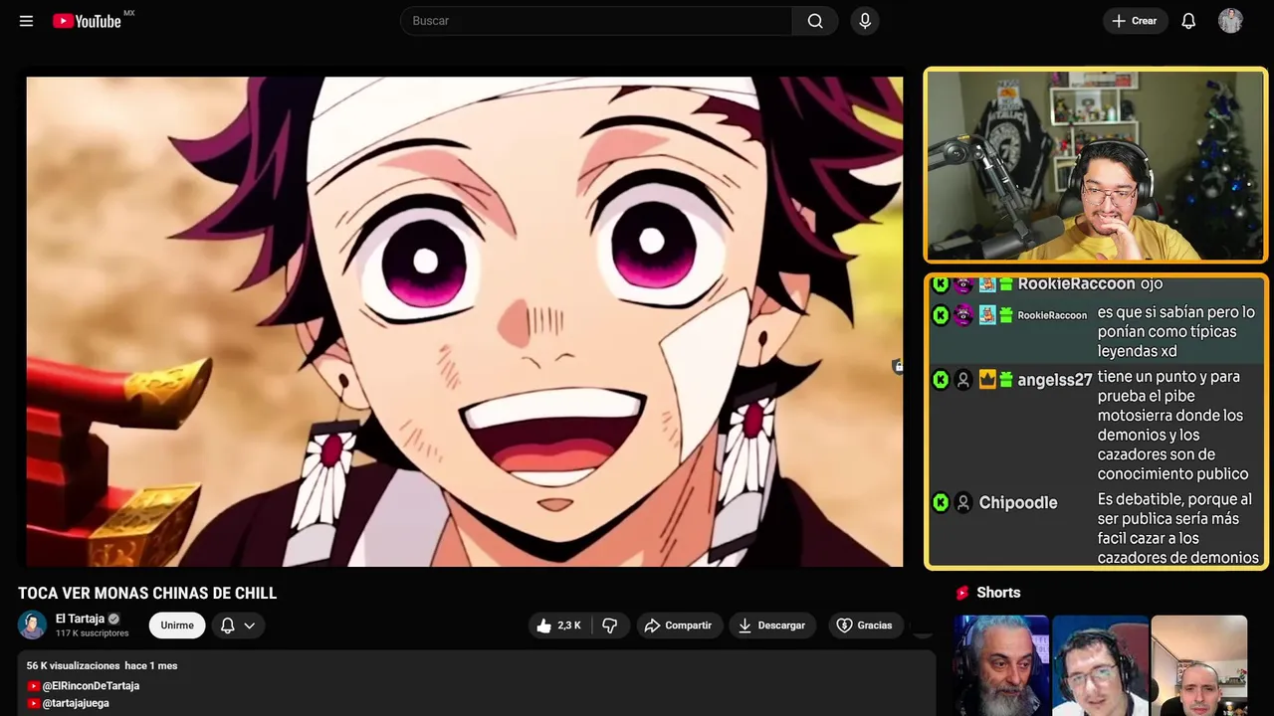Send Super Thanks via Gracias
The width and height of the screenshot is (1274, 716).
pyautogui.click(x=865, y=626)
